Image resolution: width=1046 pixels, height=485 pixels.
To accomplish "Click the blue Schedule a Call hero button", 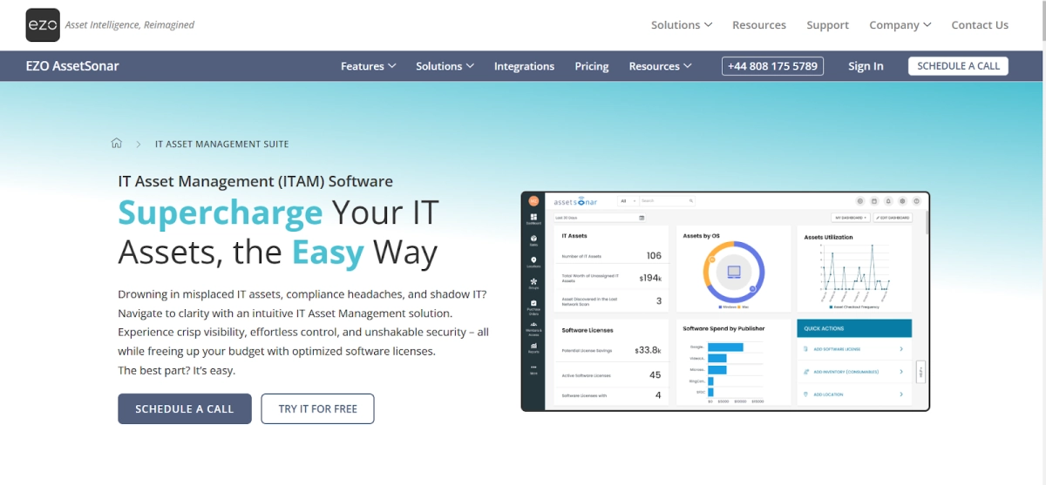I will click(185, 409).
